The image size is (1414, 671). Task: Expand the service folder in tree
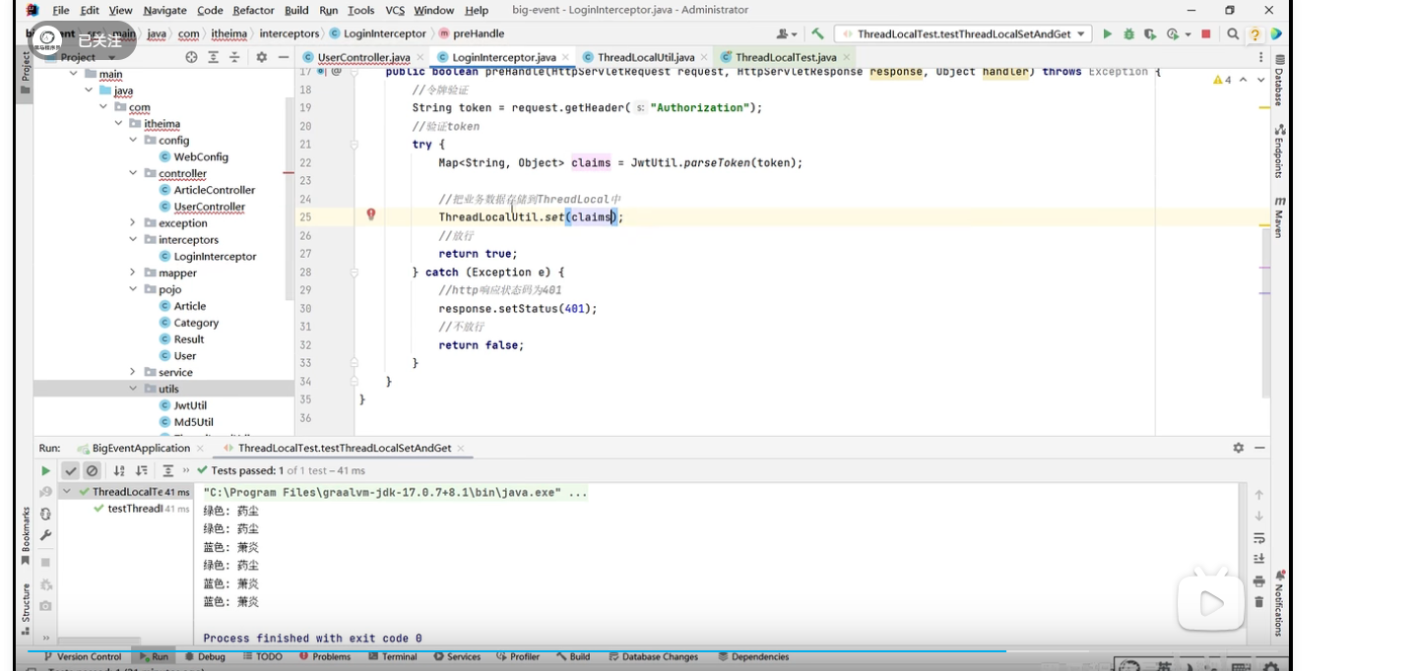point(133,372)
